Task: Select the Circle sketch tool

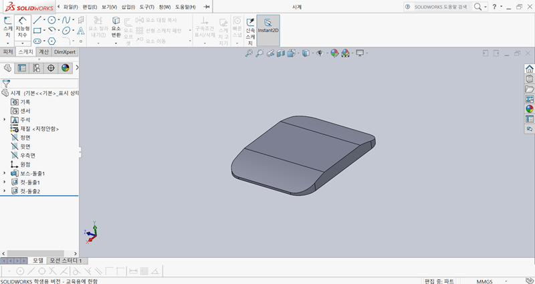Action: pos(51,20)
